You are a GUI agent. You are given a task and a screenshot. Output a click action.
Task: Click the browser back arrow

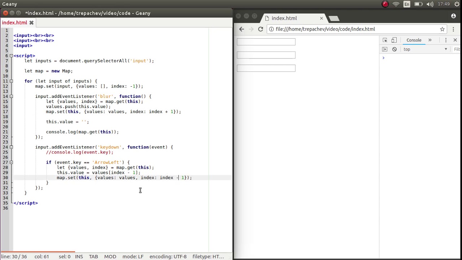tap(241, 29)
